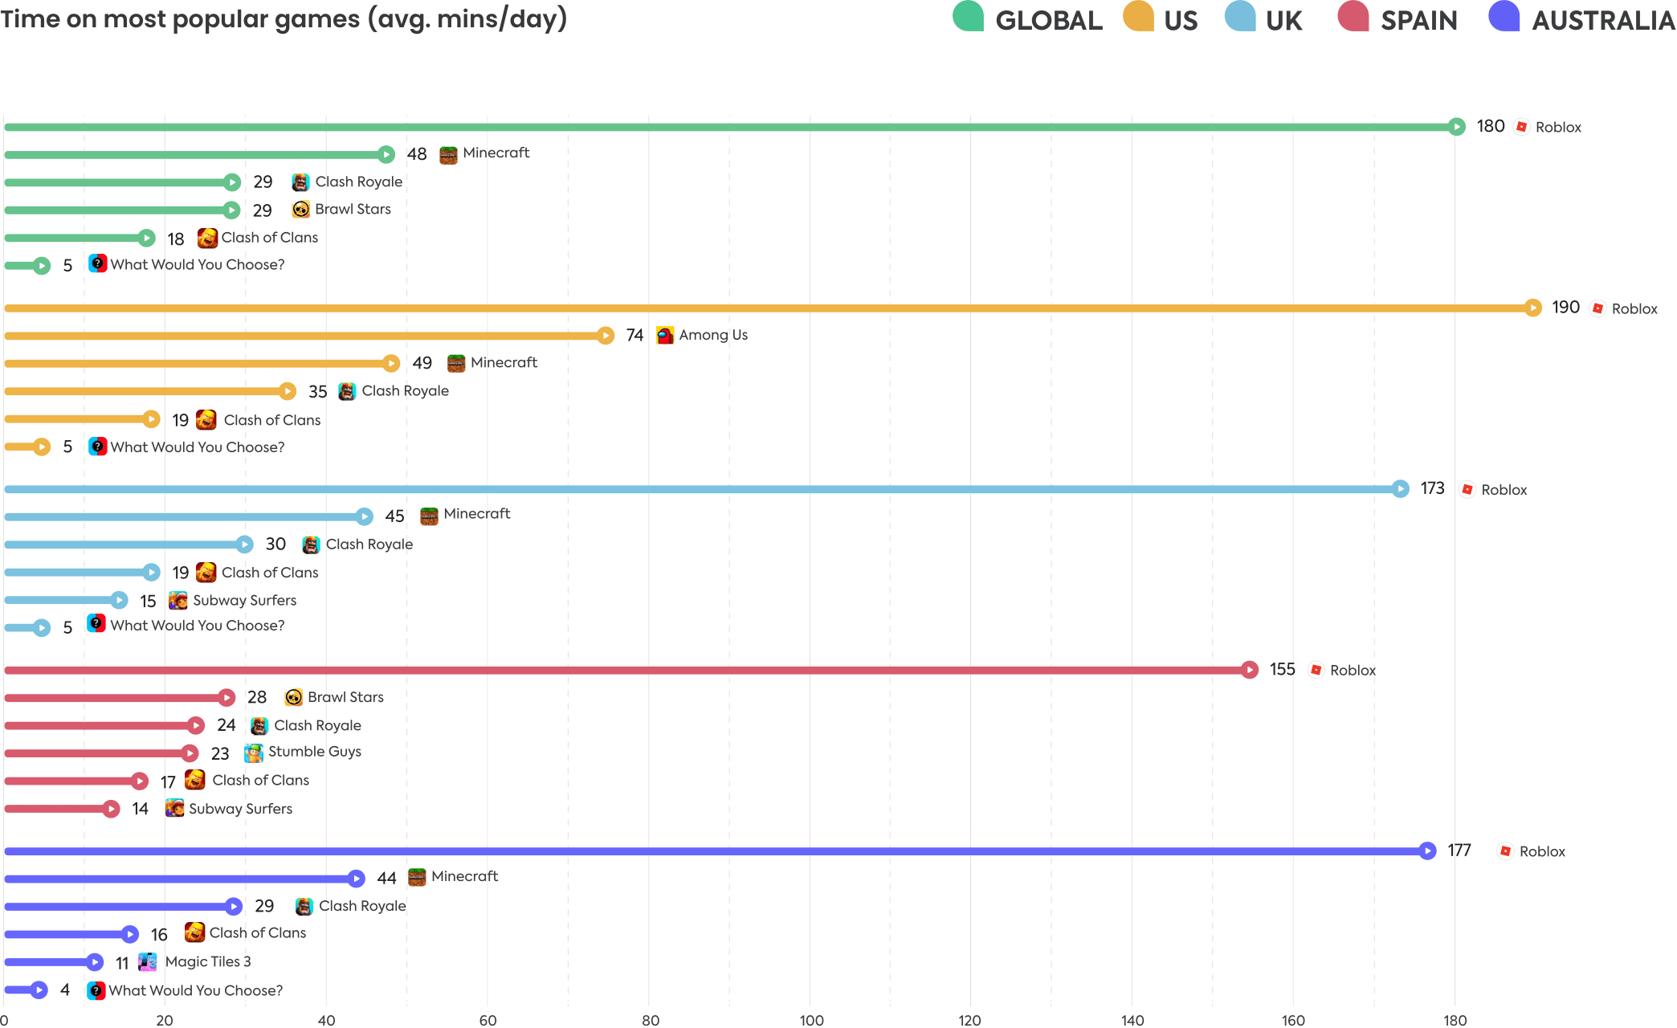
Task: Toggle the US legend series
Action: click(x=1179, y=20)
